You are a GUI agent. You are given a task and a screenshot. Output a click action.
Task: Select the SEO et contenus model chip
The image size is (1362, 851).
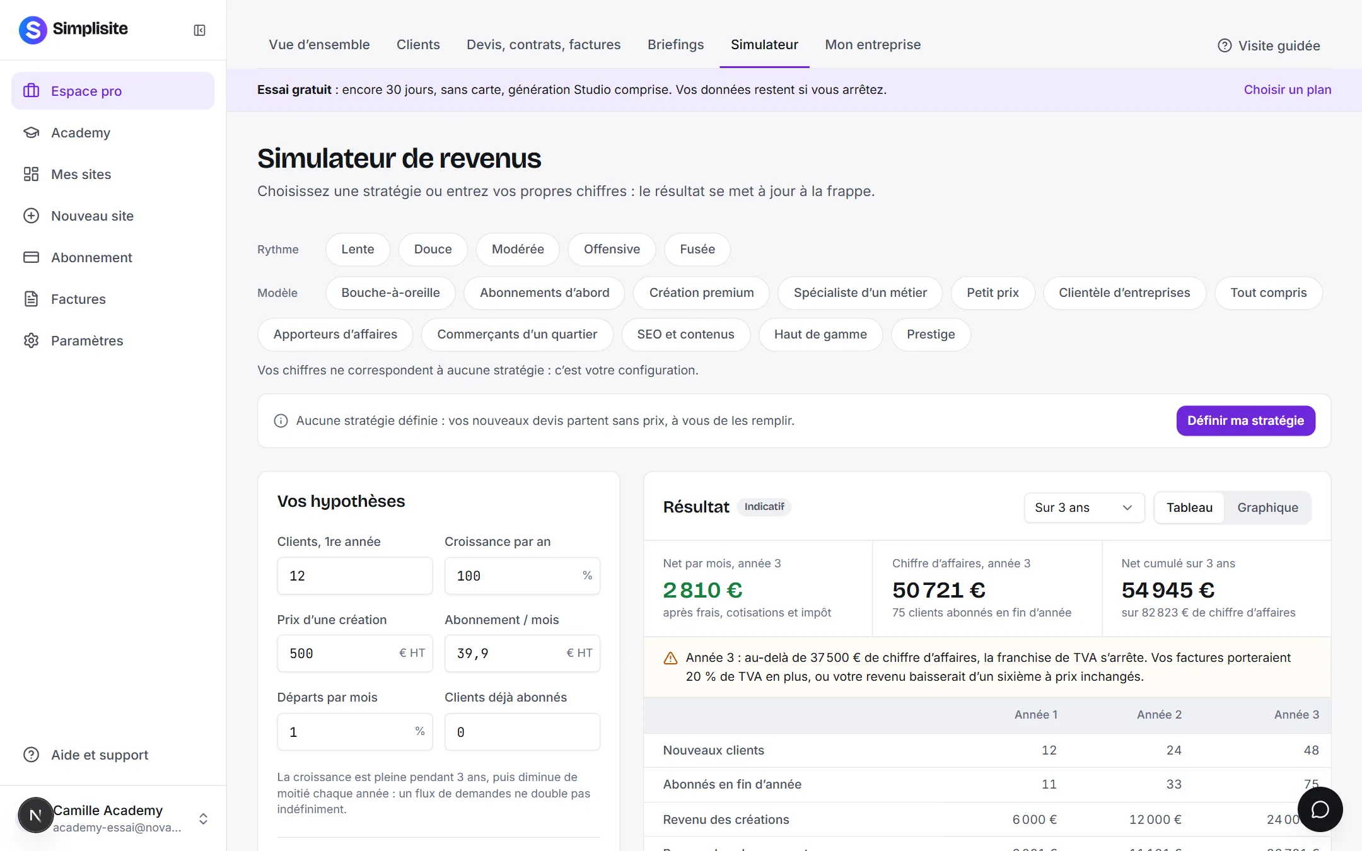(685, 334)
